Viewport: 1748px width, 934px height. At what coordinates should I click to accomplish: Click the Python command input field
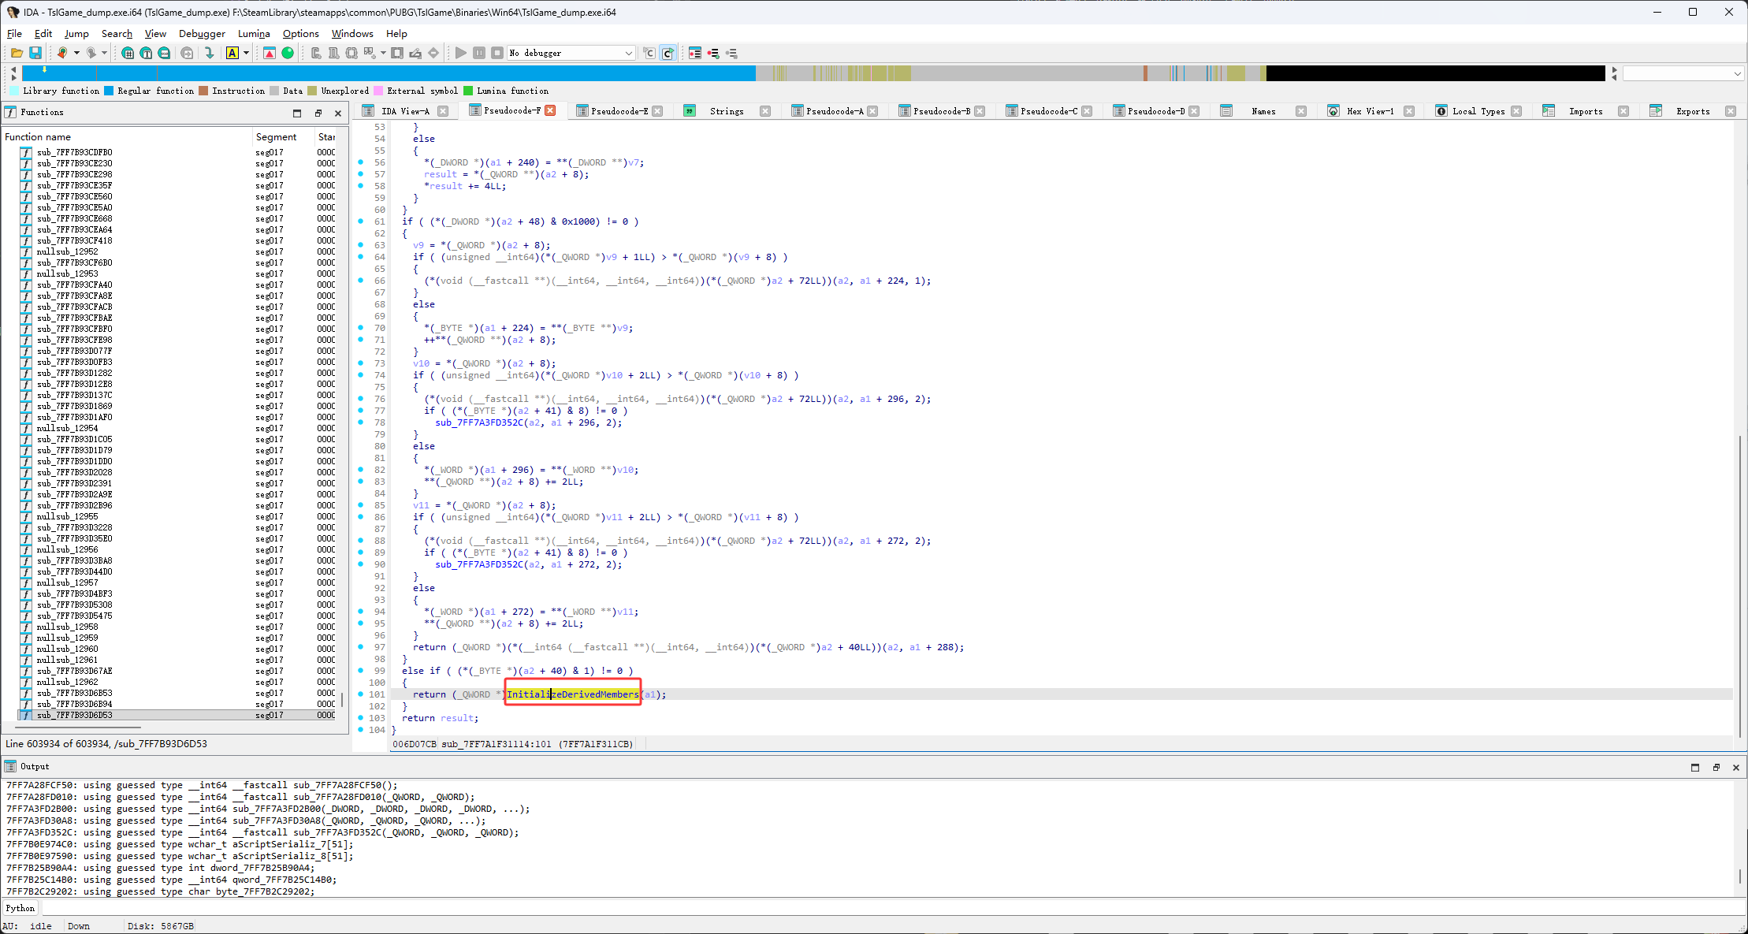click(x=867, y=908)
